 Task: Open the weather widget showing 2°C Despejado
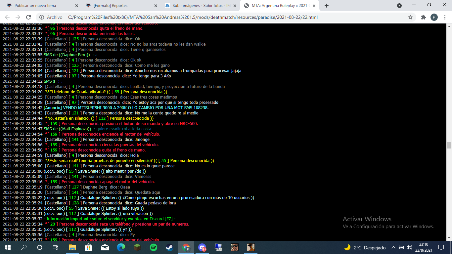click(365, 247)
